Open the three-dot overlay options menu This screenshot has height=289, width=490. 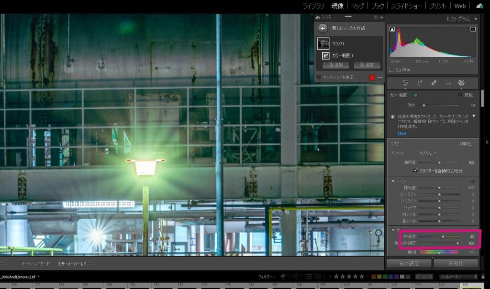tap(380, 77)
